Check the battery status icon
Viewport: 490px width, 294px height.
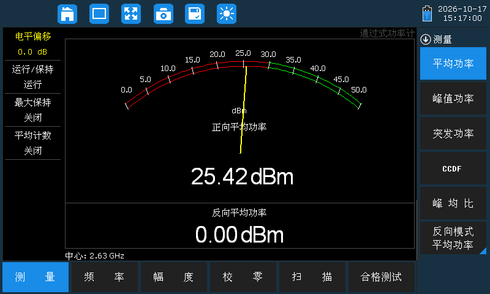tap(427, 13)
